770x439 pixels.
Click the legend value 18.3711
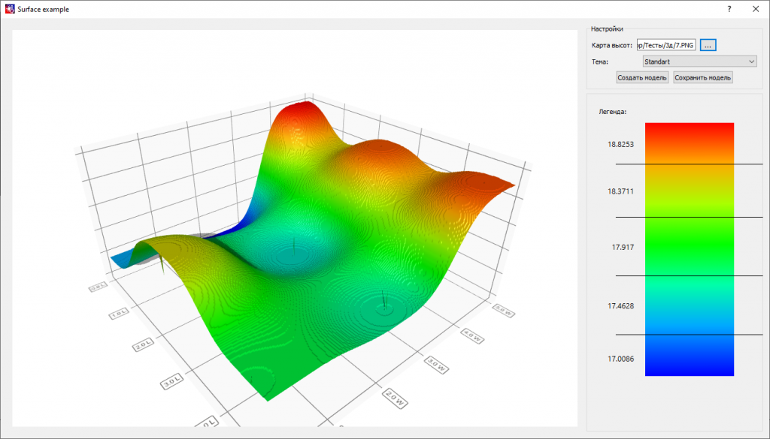point(620,191)
